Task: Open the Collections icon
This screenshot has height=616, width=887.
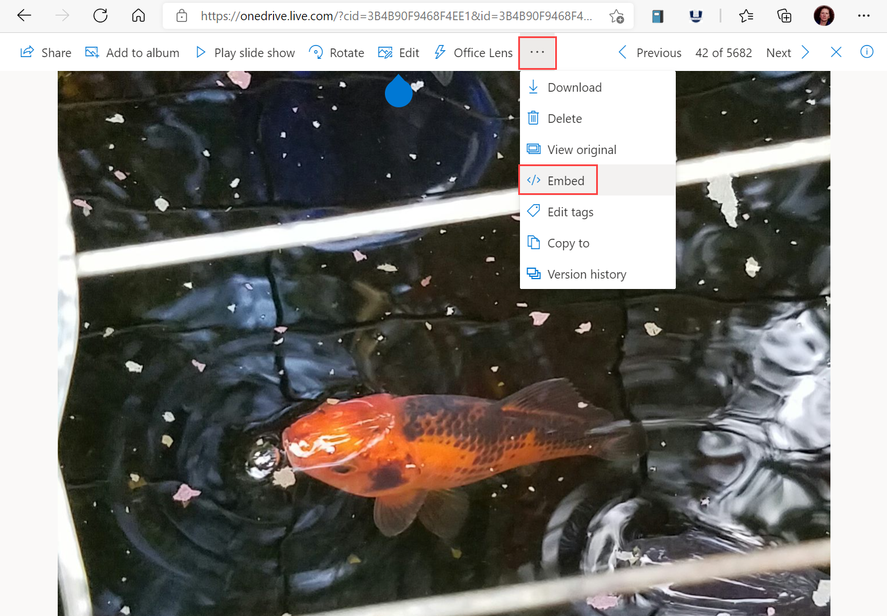Action: [784, 16]
